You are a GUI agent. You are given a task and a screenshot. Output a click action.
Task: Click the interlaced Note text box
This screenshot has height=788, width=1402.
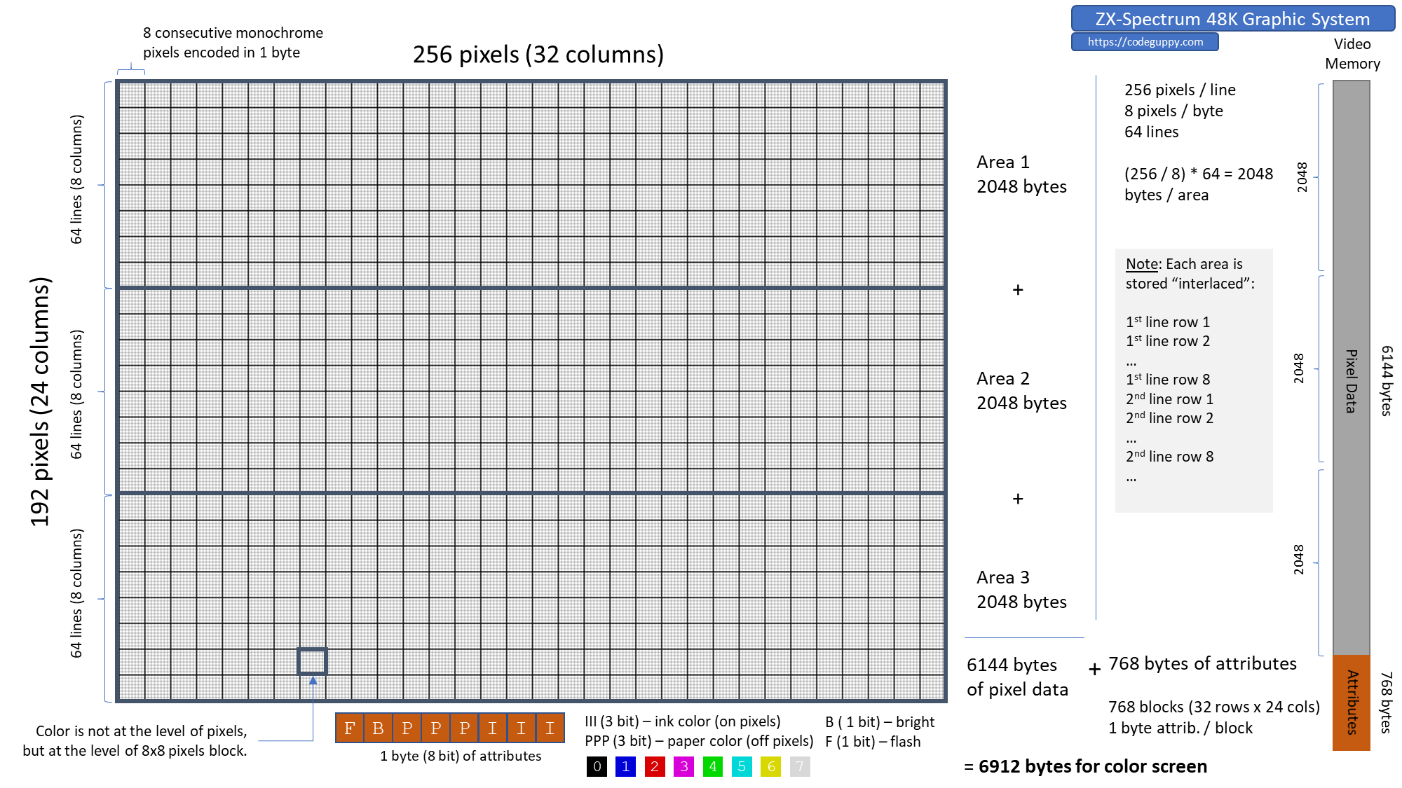[1193, 380]
